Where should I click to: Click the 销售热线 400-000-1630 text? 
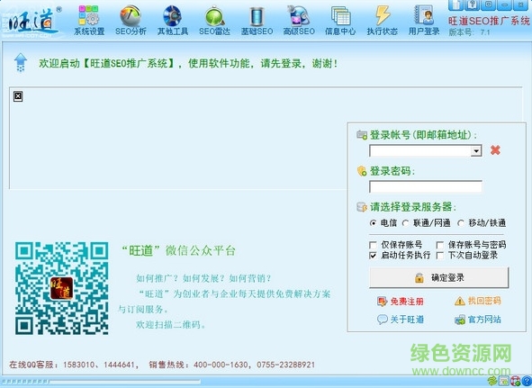[x=198, y=365]
